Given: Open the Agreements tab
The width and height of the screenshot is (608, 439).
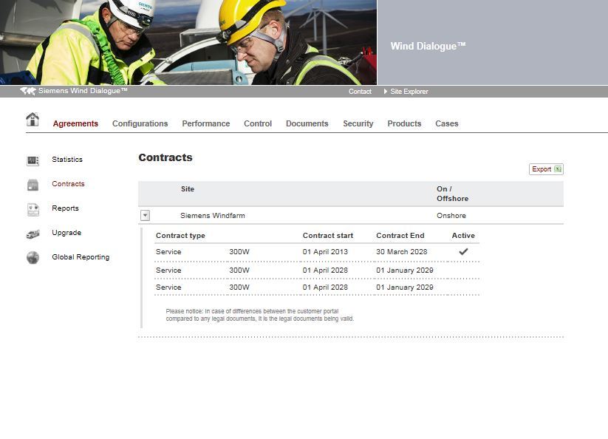Looking at the screenshot, I should point(75,123).
